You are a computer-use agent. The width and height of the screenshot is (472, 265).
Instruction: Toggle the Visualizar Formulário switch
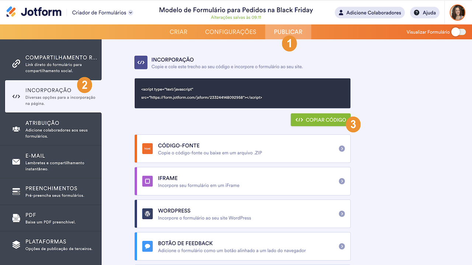[x=458, y=32]
